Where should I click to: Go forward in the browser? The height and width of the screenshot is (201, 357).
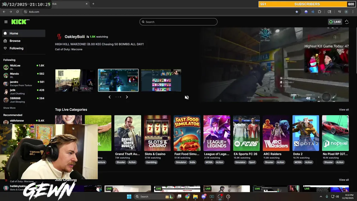[11, 12]
